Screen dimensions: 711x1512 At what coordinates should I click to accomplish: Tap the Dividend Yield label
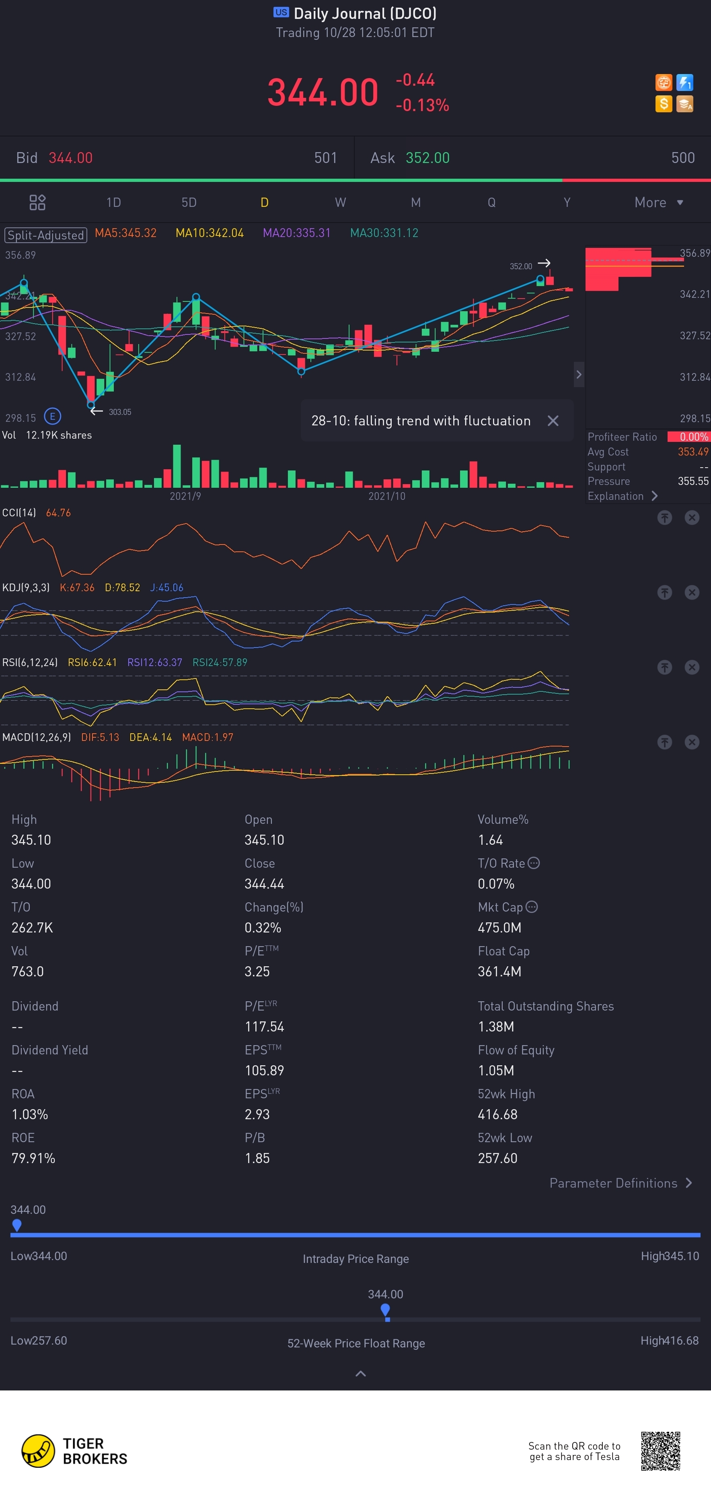tap(50, 1050)
